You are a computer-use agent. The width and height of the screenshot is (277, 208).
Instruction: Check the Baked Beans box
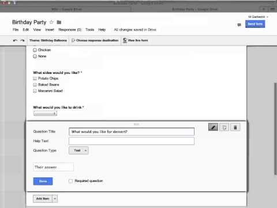[35, 85]
